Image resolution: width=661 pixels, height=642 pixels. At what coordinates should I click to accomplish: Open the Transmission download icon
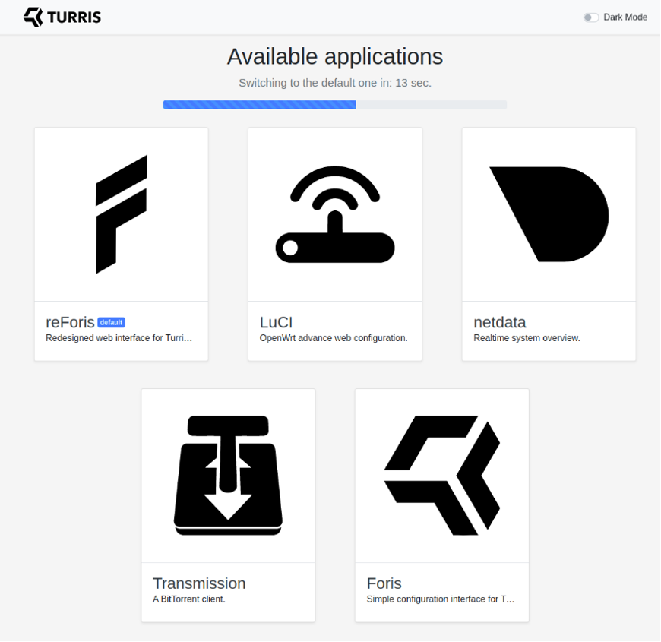(x=228, y=476)
